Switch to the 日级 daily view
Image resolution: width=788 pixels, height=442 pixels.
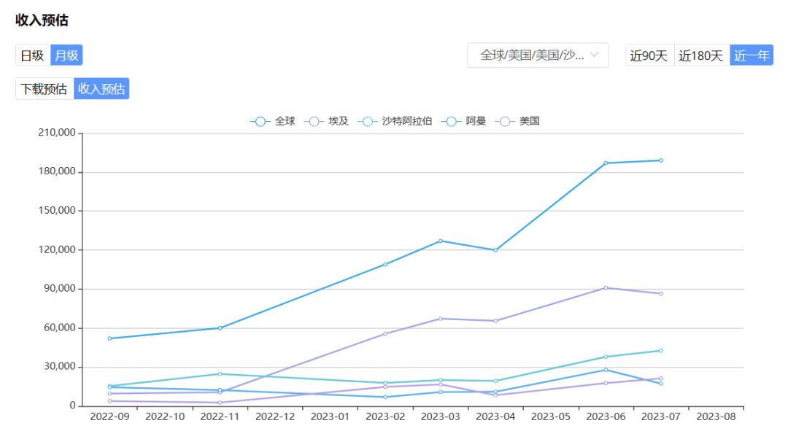point(33,55)
